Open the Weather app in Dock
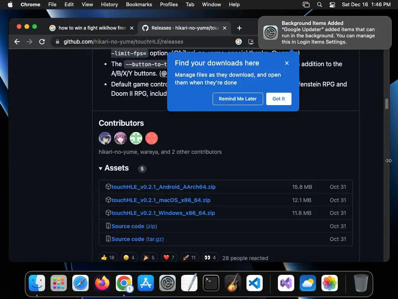The width and height of the screenshot is (398, 299). [x=308, y=283]
